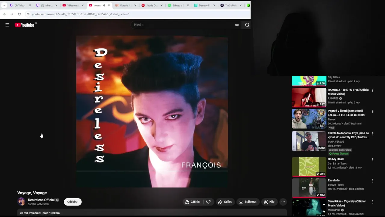
Task: Open the on-screen keyboard icon in search box
Action: tap(237, 25)
